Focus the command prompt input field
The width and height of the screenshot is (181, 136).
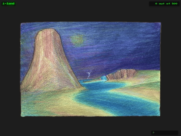click(165, 133)
